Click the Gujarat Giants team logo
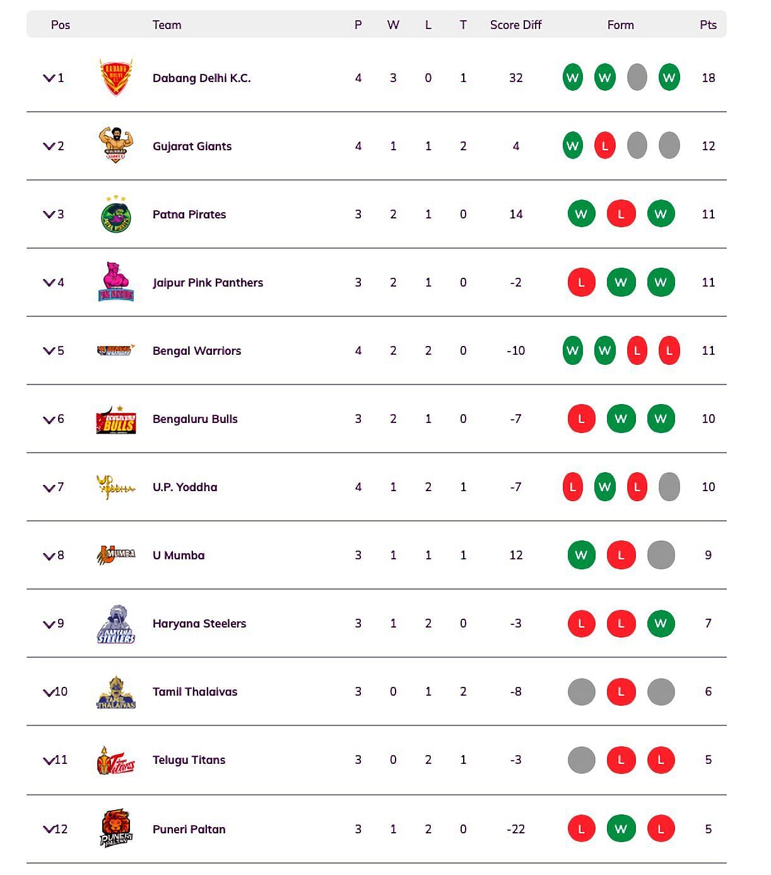The height and width of the screenshot is (875, 771). coord(116,145)
